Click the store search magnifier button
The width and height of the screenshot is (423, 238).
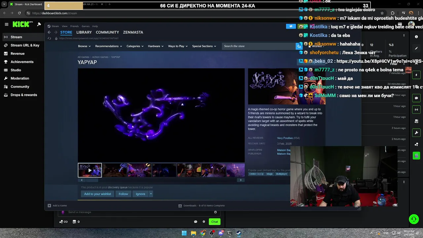(x=299, y=46)
